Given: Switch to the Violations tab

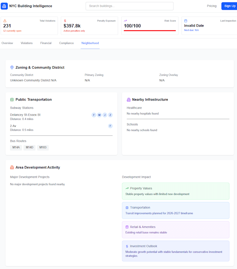Looking at the screenshot, I should click(27, 43).
